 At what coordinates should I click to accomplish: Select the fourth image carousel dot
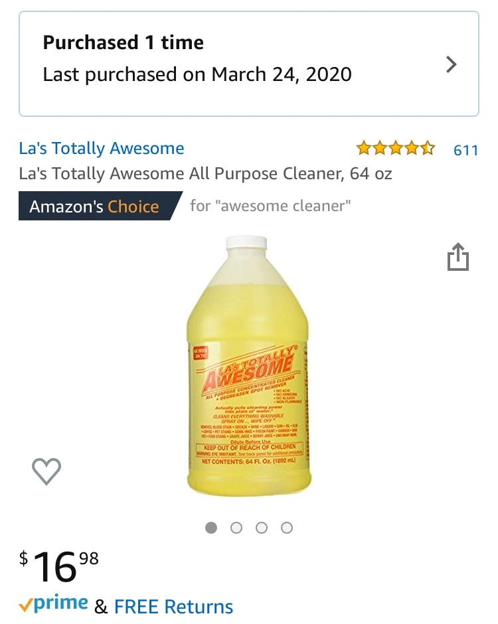[287, 528]
